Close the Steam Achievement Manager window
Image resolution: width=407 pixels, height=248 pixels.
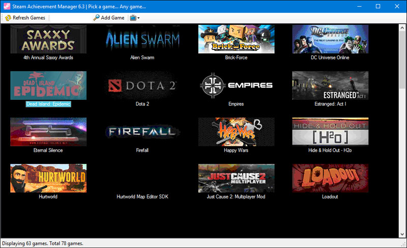pos(397,6)
